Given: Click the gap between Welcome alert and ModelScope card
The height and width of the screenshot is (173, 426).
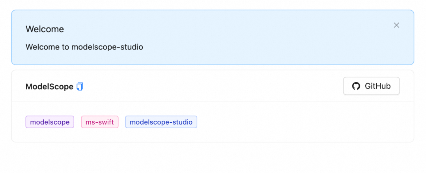Looking at the screenshot, I should click(x=213, y=67).
